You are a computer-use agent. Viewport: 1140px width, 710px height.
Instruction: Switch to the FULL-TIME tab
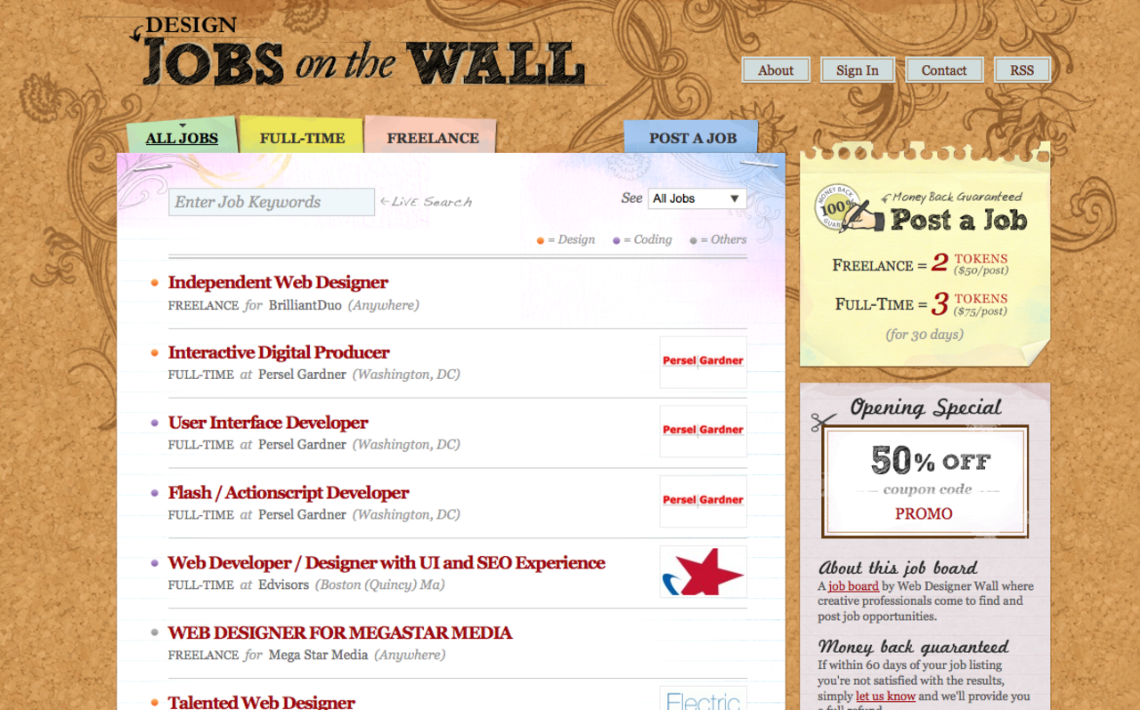[302, 138]
